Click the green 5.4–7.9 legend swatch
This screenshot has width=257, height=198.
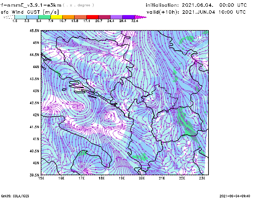coord(45,17)
